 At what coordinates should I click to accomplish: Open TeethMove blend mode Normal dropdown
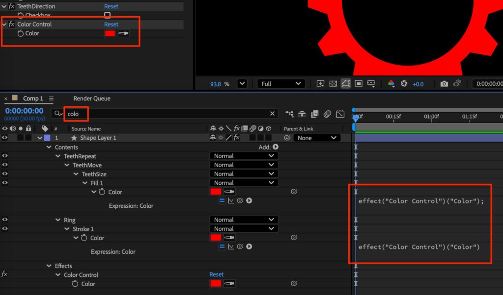coord(244,165)
